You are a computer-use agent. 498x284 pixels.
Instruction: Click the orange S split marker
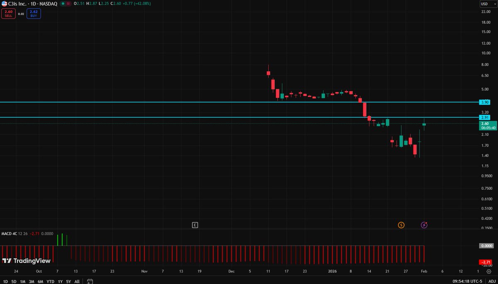(401, 225)
